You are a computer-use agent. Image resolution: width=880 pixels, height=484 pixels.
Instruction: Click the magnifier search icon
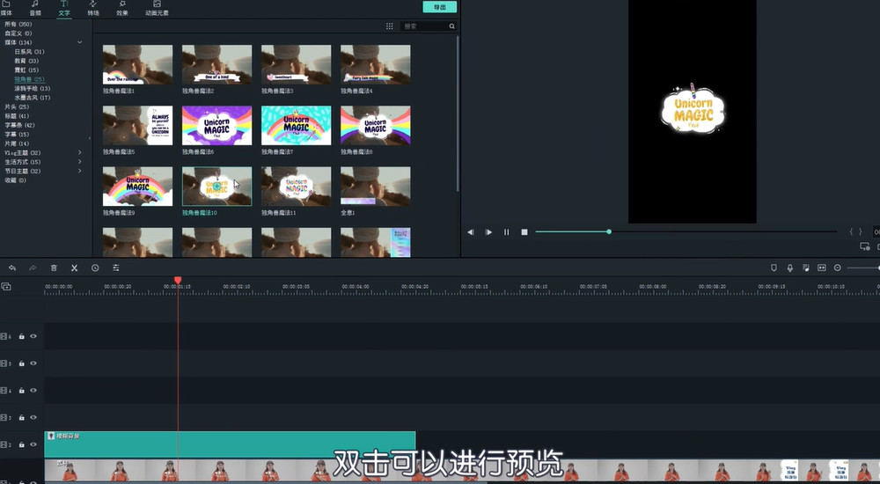pyautogui.click(x=451, y=26)
